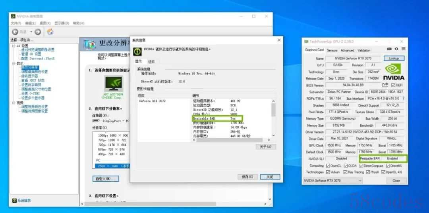Screen dimensions: 429x213
Task: Toggle the UEFI checkbox
Action: (x=393, y=85)
